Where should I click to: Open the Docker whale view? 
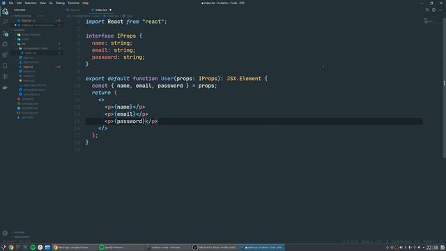pyautogui.click(x=5, y=87)
